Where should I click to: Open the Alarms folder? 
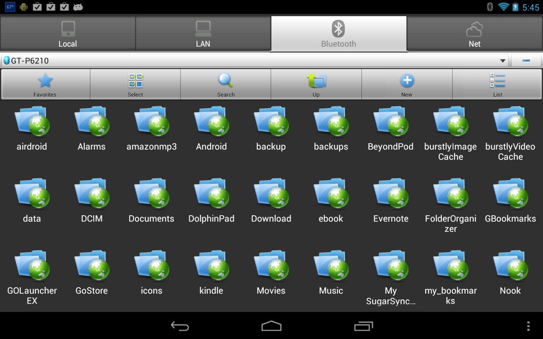tap(91, 128)
